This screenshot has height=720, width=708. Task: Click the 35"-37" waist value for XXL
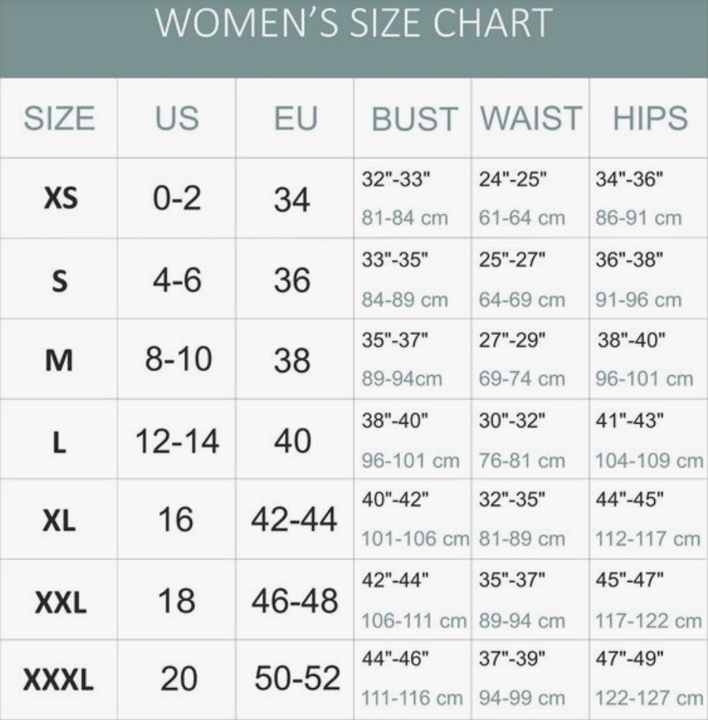pos(512,580)
